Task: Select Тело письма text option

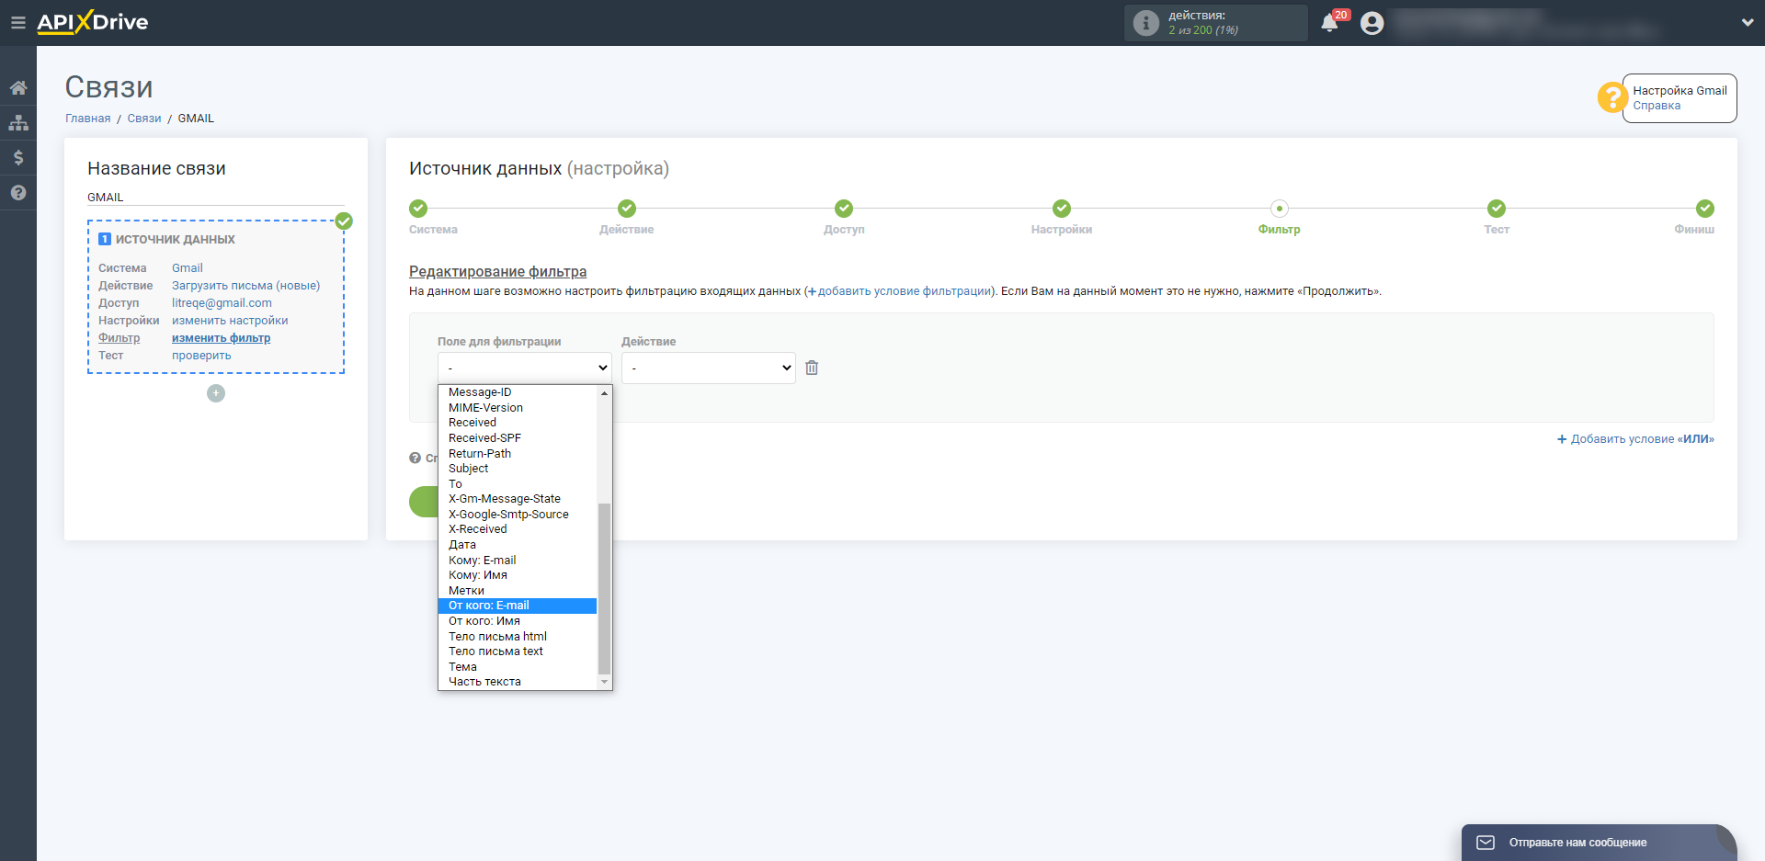Action: click(518, 651)
